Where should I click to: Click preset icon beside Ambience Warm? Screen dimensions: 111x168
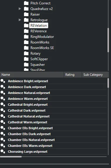tap(3, 99)
